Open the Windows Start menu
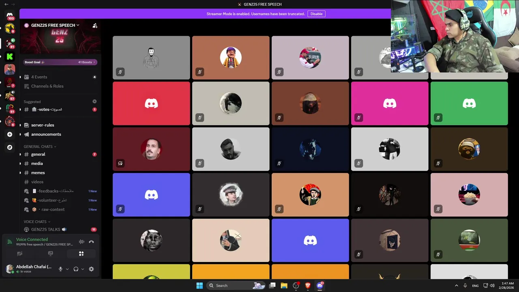Image resolution: width=519 pixels, height=292 pixels. 199,286
